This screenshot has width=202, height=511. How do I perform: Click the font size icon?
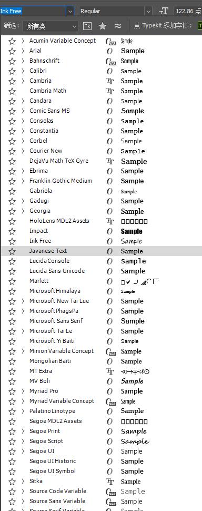point(164,11)
